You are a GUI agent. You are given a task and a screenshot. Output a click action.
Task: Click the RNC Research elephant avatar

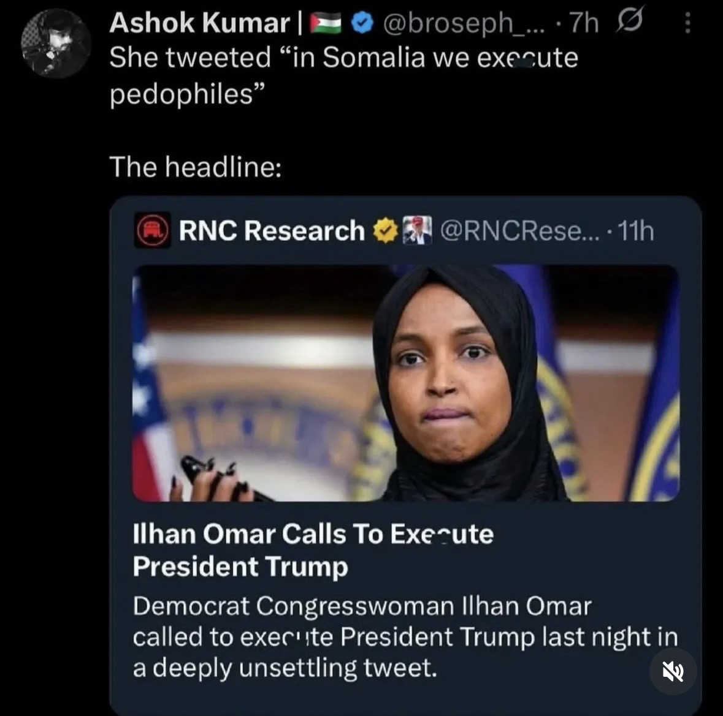pyautogui.click(x=152, y=231)
